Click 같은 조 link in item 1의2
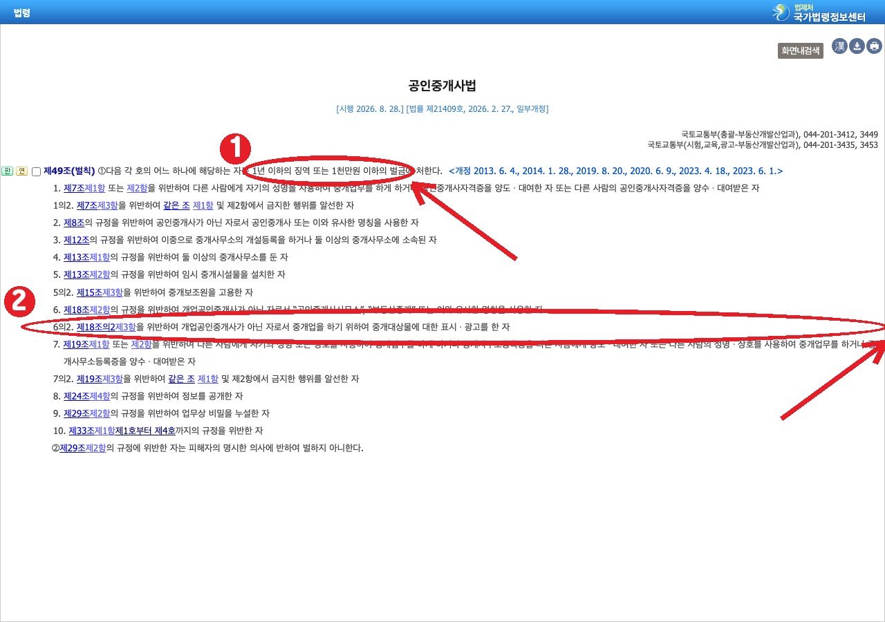This screenshot has width=885, height=622. point(176,205)
